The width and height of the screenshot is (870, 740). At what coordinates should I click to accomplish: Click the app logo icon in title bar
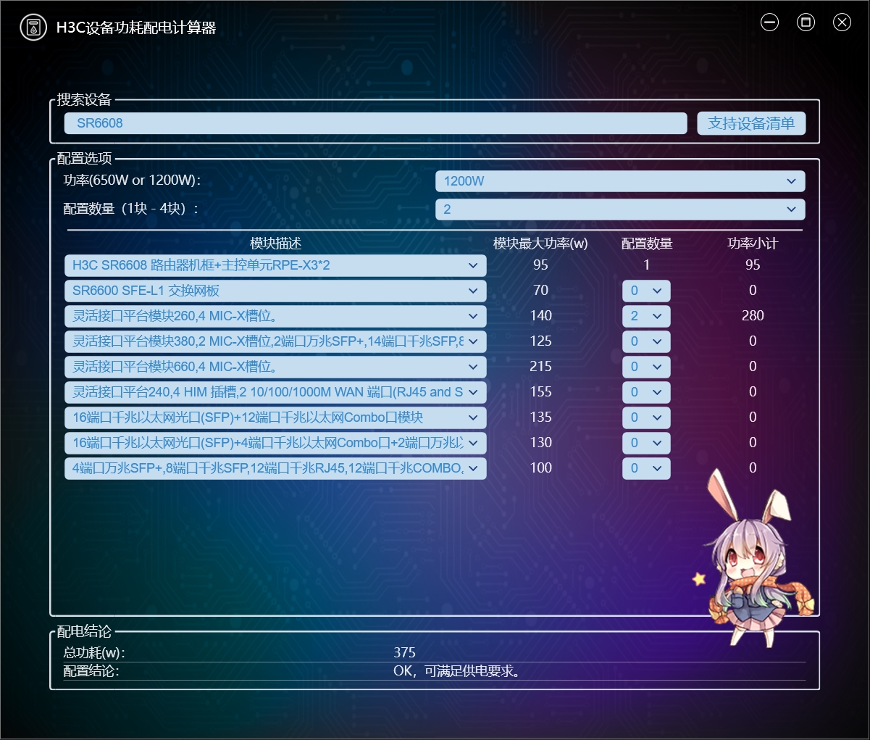33,28
